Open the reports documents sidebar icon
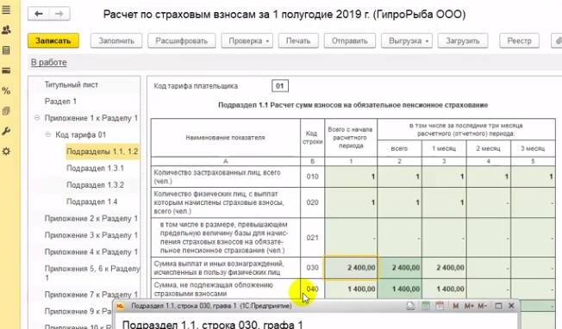 tap(6, 111)
